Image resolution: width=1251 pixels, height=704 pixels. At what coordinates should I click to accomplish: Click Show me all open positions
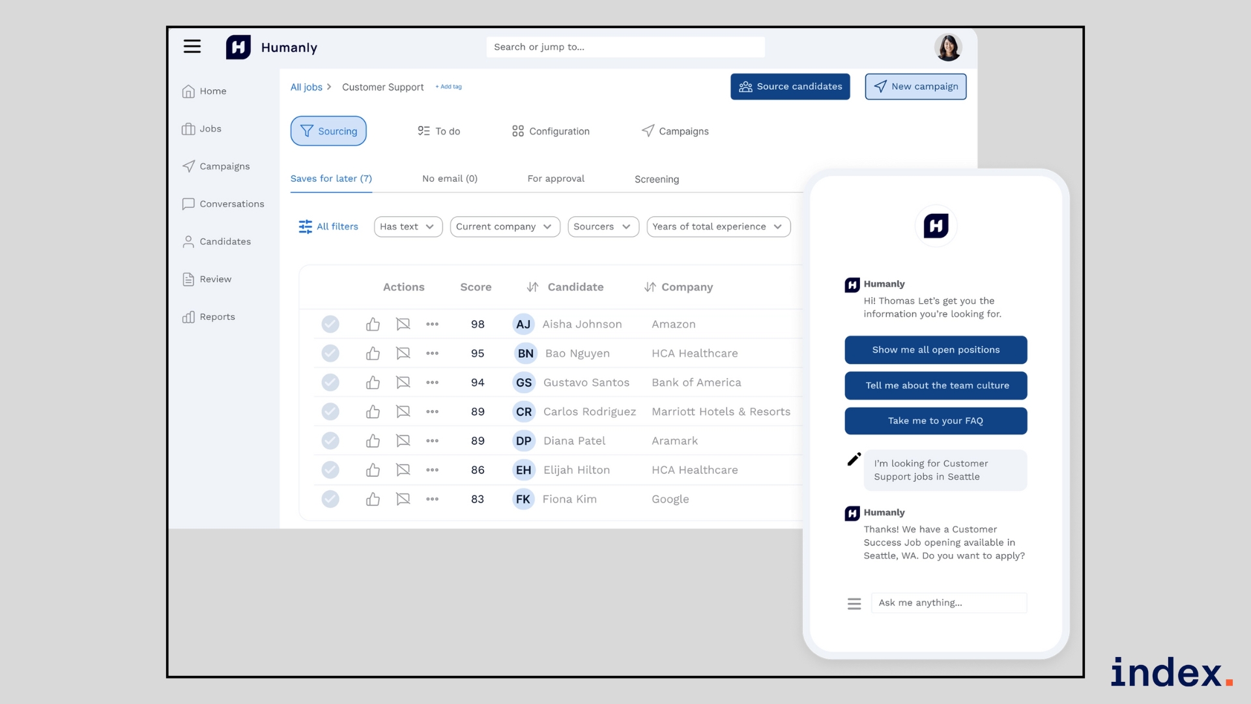tap(936, 350)
